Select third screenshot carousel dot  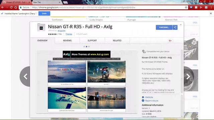pos(89,47)
